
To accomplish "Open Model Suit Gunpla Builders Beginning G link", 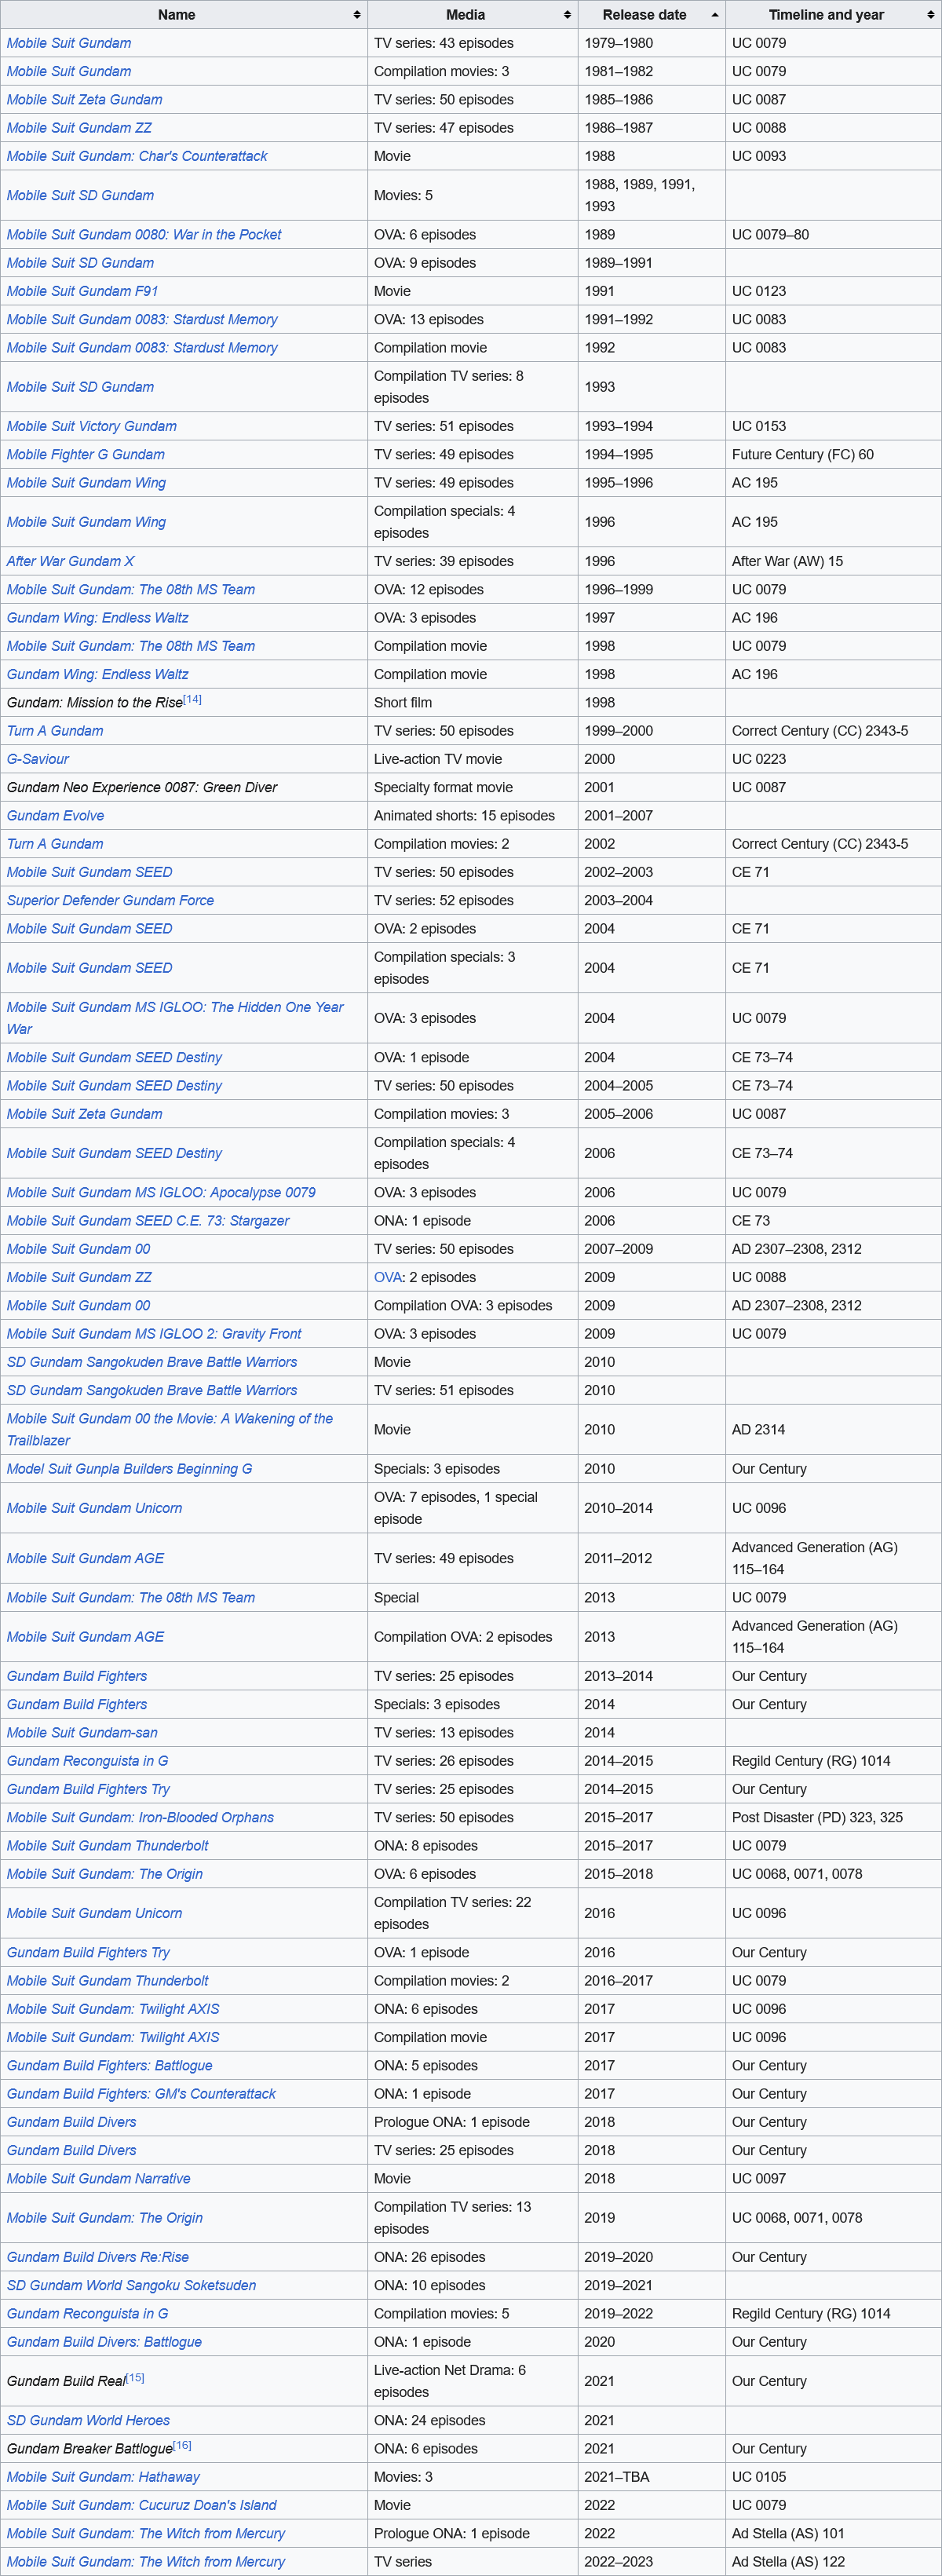I will pyautogui.click(x=129, y=1469).
